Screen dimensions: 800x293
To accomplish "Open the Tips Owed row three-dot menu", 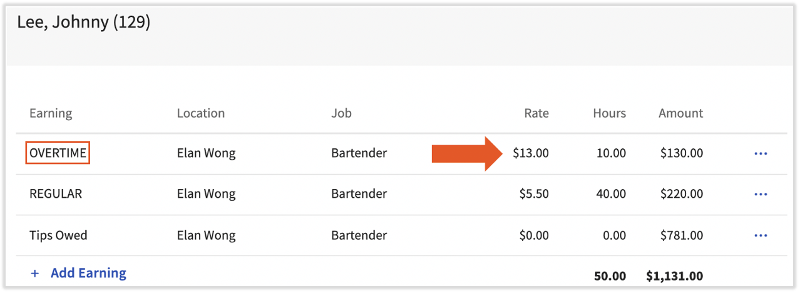I will (761, 236).
